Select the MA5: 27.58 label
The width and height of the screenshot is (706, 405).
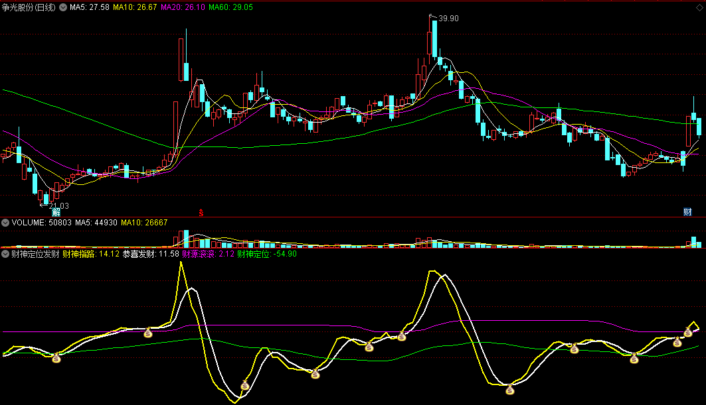90,7
